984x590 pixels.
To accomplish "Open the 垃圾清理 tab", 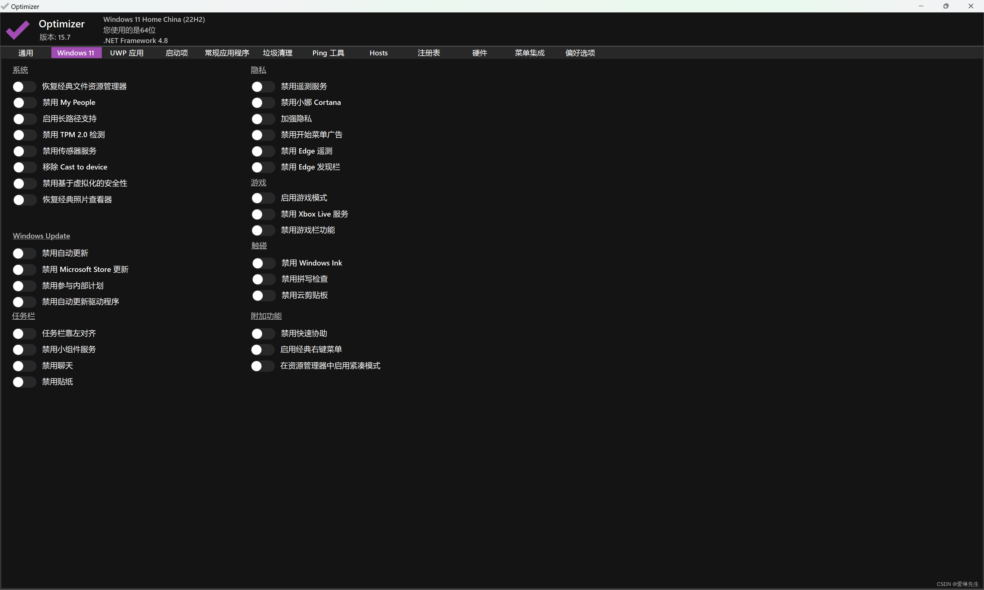I will (278, 53).
